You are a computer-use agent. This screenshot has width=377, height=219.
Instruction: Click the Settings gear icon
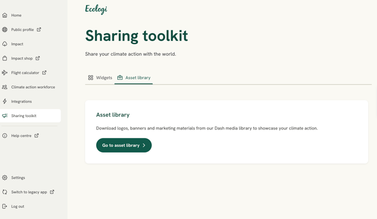click(x=5, y=177)
